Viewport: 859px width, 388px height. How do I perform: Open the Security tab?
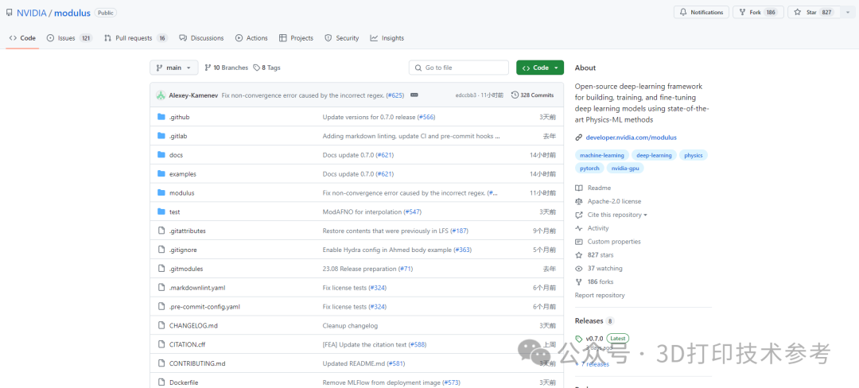pyautogui.click(x=342, y=38)
